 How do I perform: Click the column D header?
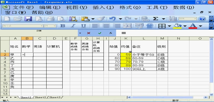click(x=55, y=38)
